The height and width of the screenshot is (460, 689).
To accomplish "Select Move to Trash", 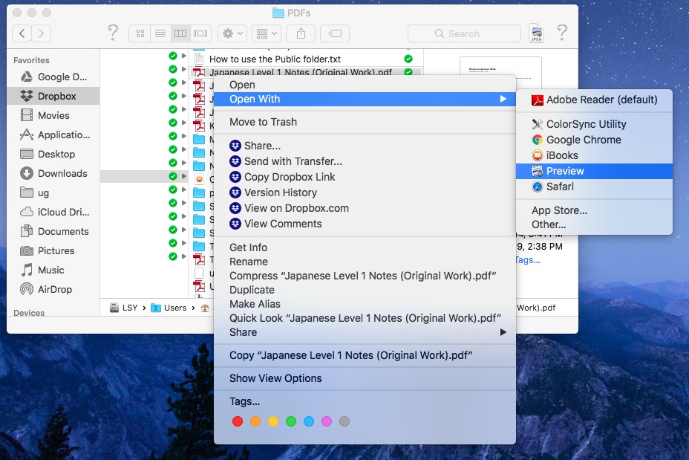I will click(x=263, y=122).
